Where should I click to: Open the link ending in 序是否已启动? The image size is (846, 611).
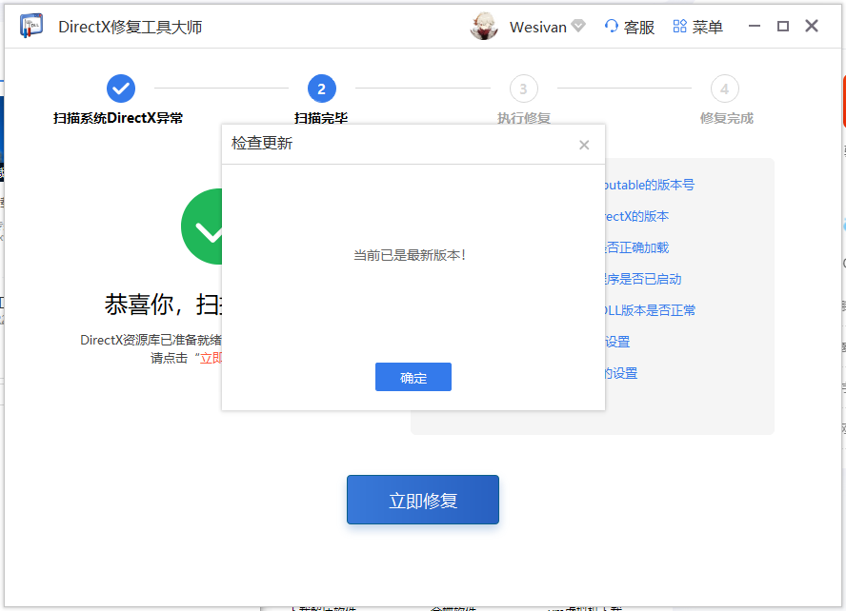[x=643, y=279]
